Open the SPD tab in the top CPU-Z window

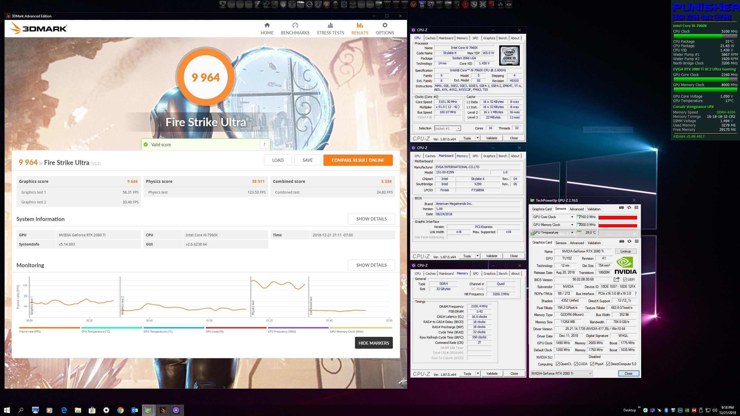click(475, 38)
